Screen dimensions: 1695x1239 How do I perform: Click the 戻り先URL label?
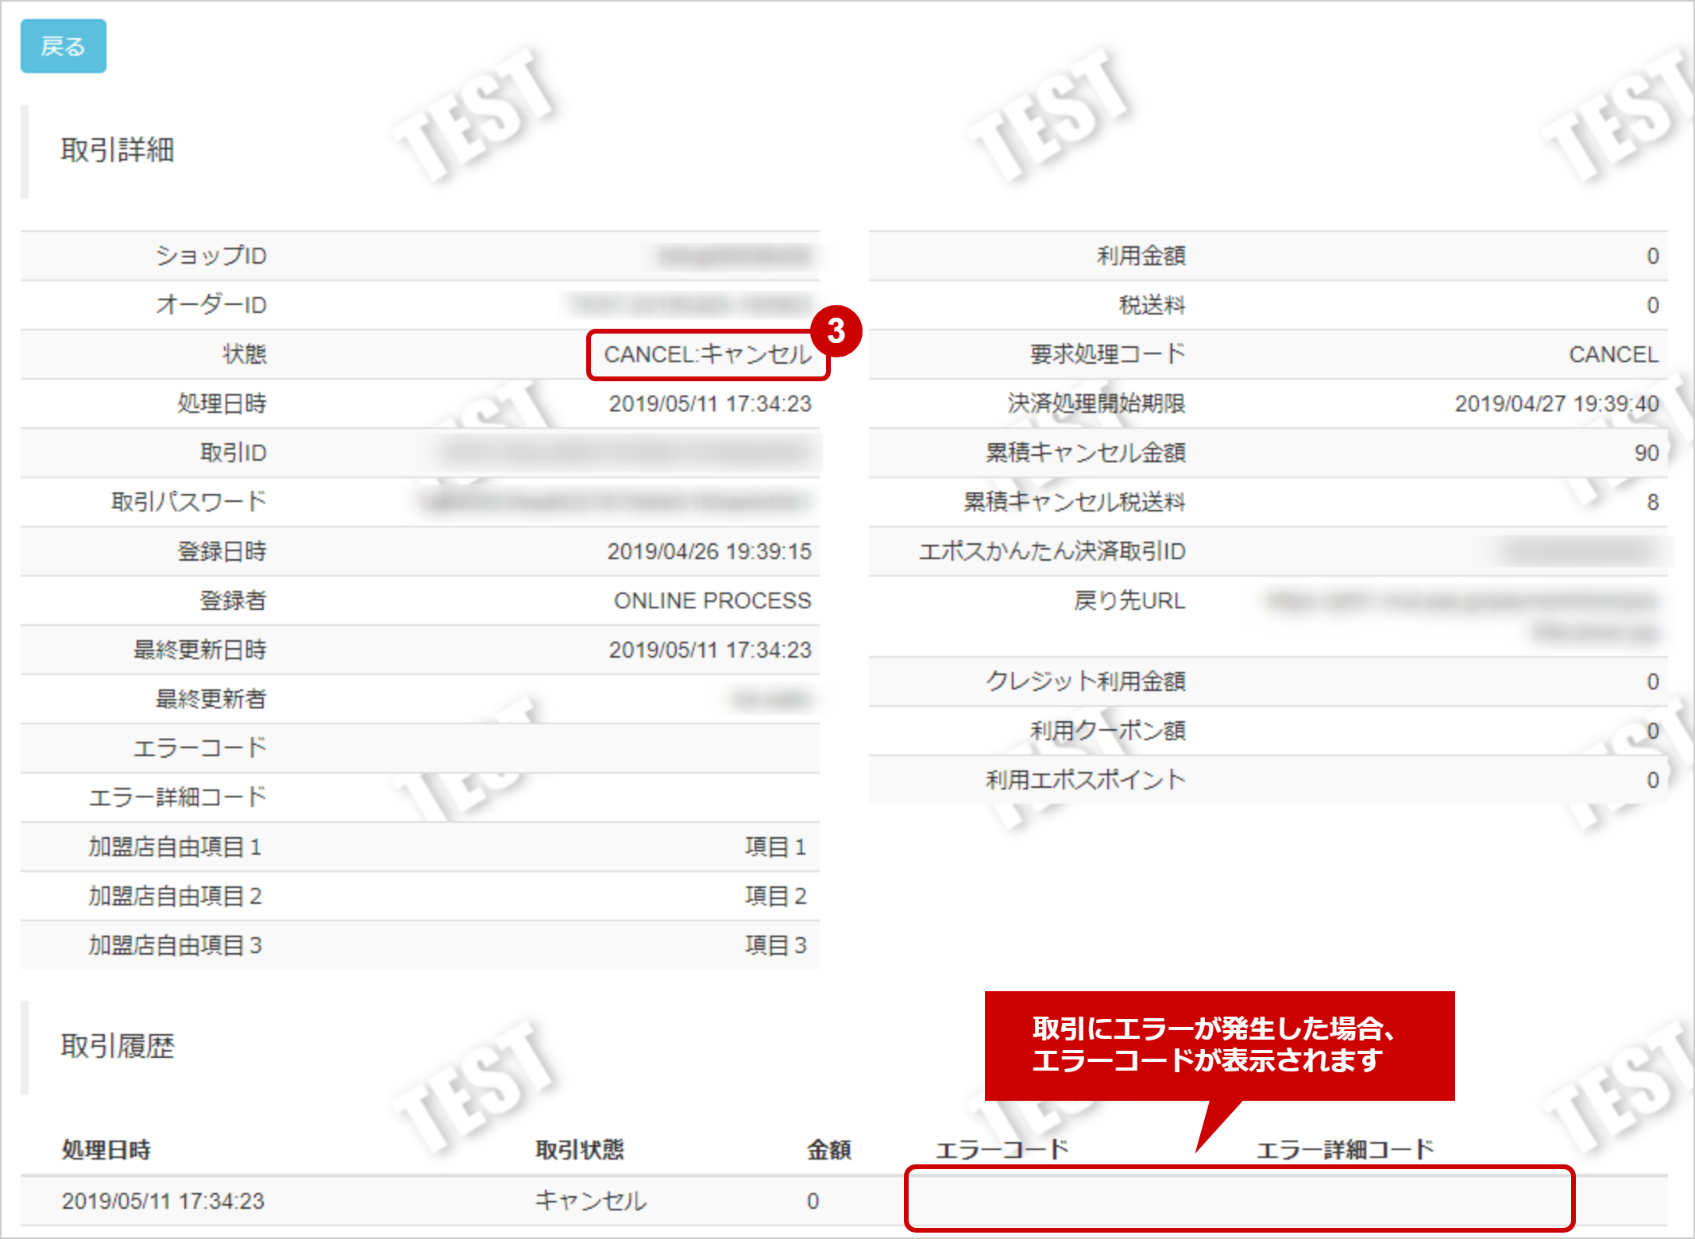coord(1129,600)
